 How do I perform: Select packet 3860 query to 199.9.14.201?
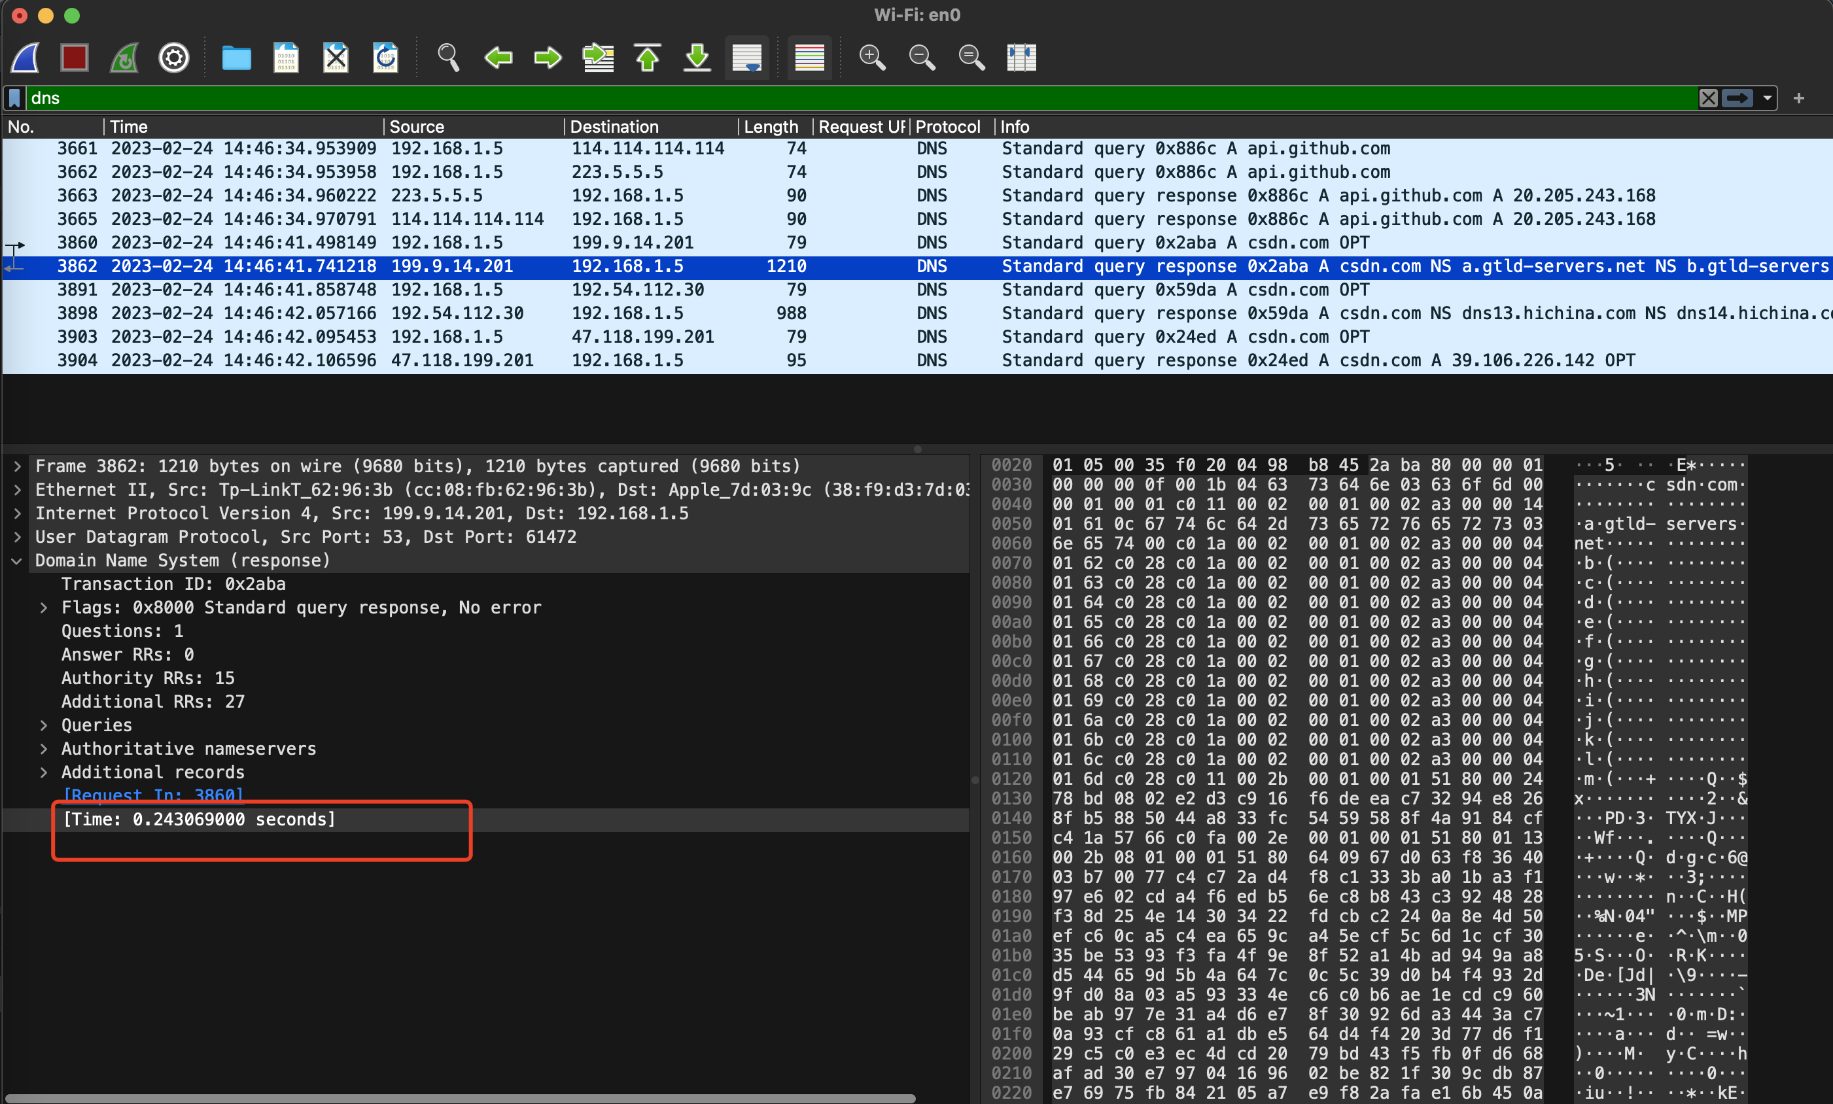(917, 243)
